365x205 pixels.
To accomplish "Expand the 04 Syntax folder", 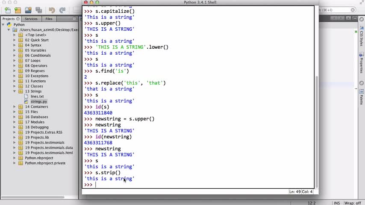I will pyautogui.click(x=15, y=45).
